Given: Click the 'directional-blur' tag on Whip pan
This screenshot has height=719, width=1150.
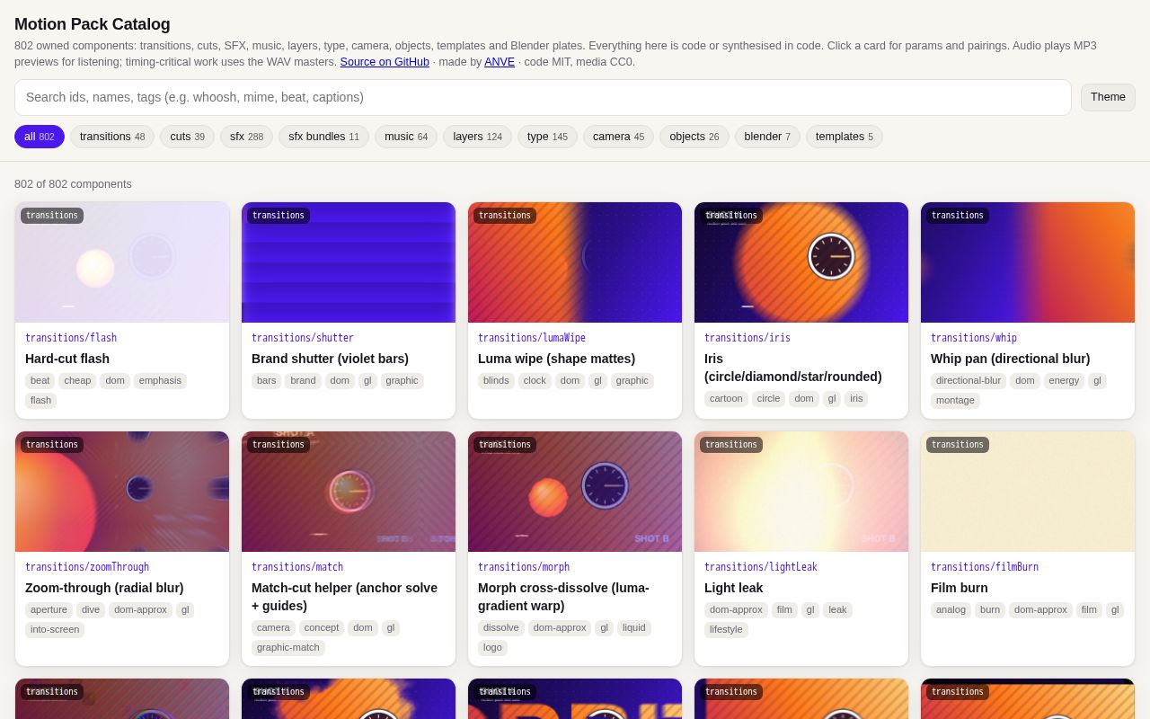Looking at the screenshot, I should (x=969, y=381).
